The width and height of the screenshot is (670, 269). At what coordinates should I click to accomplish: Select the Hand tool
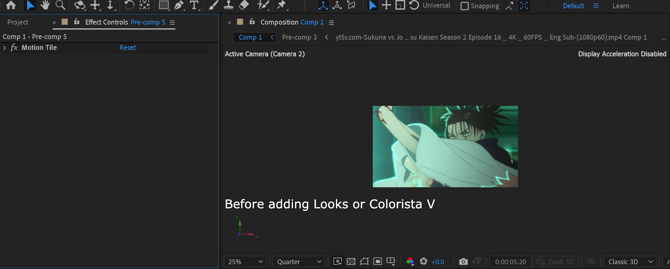click(x=45, y=5)
